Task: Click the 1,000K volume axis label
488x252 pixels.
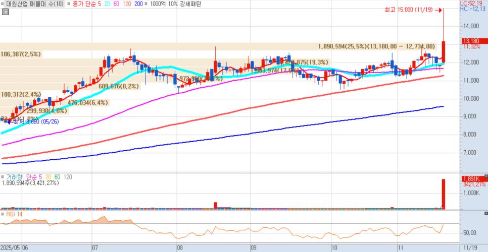Action: coord(471,194)
